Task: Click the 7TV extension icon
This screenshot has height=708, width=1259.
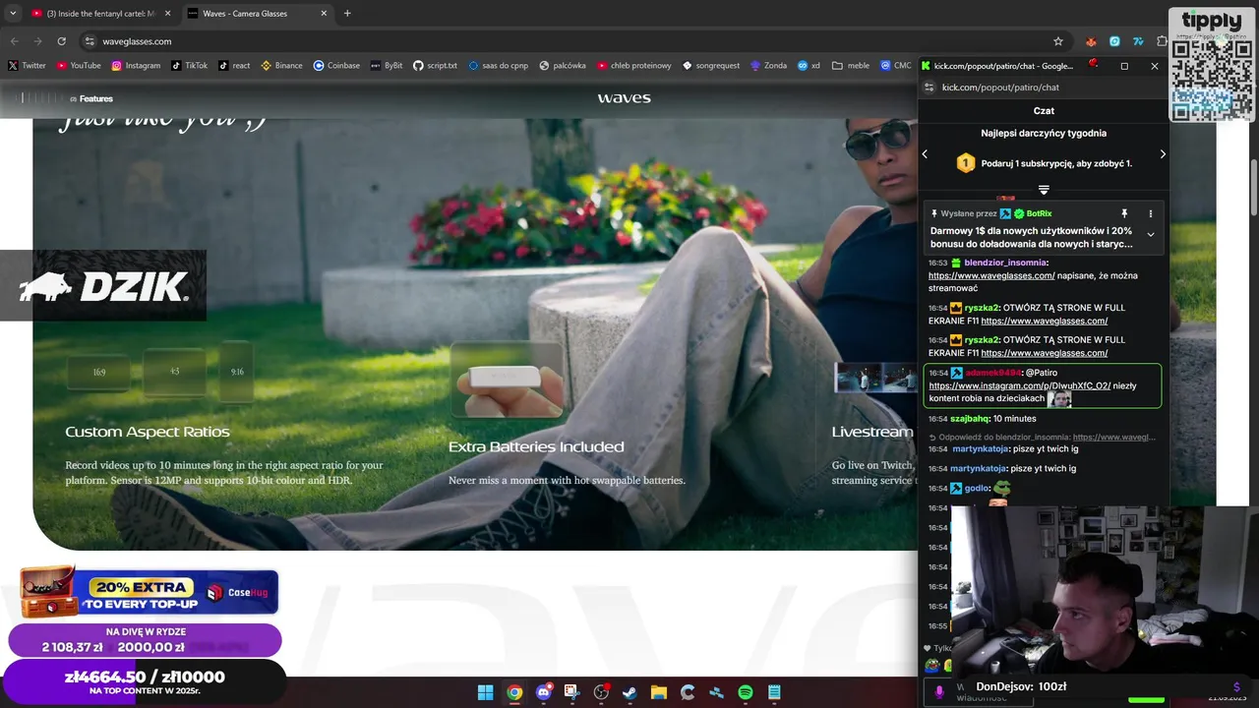Action: [1138, 41]
